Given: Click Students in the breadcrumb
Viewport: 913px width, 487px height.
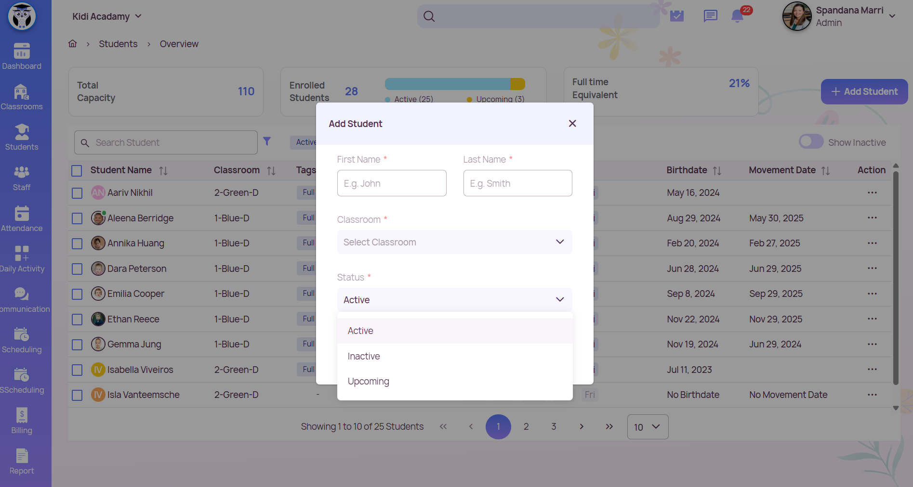Looking at the screenshot, I should pos(118,44).
